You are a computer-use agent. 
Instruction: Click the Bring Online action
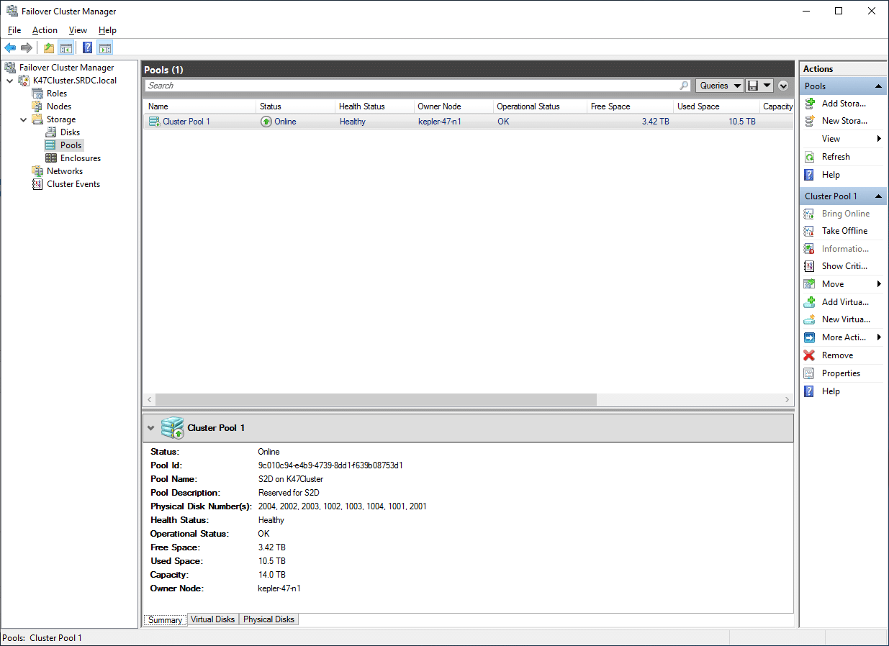[846, 214]
